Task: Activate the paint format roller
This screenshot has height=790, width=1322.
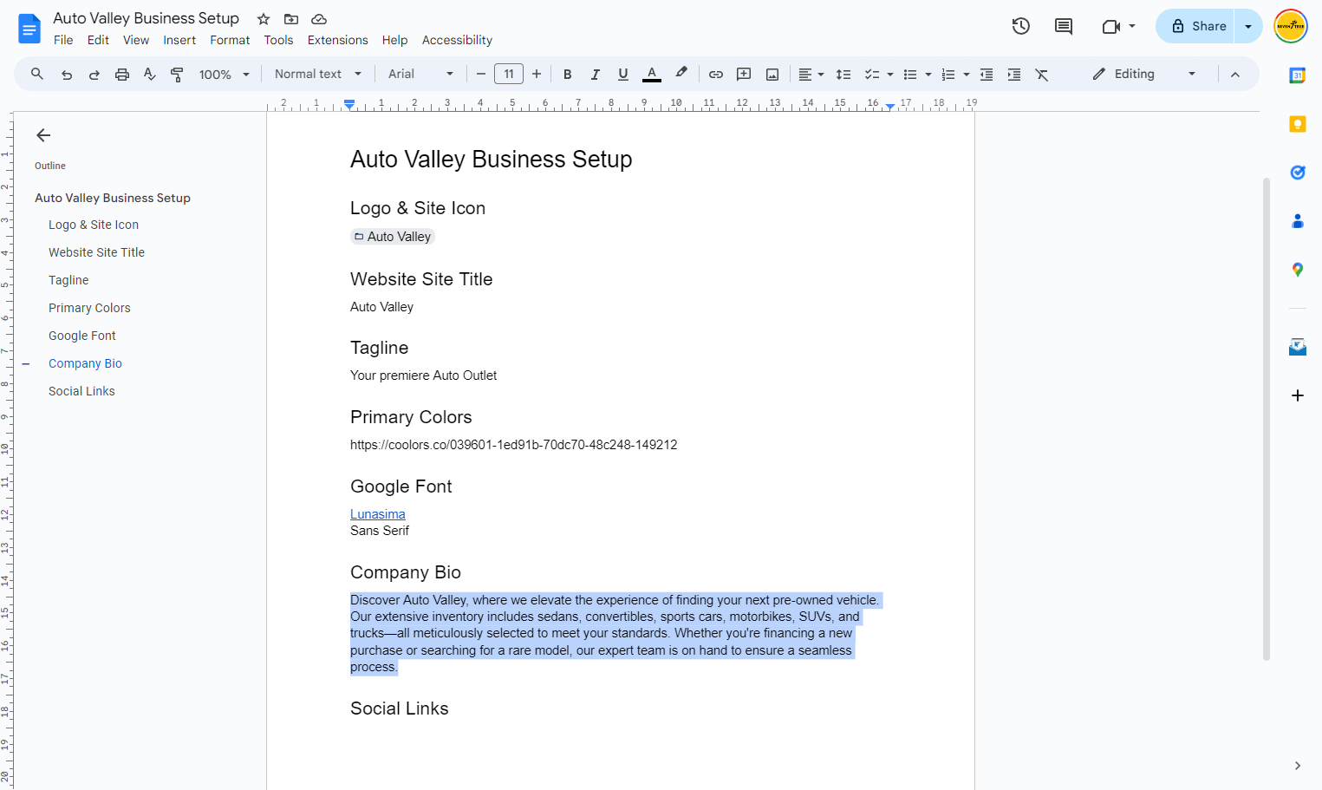Action: (x=177, y=75)
